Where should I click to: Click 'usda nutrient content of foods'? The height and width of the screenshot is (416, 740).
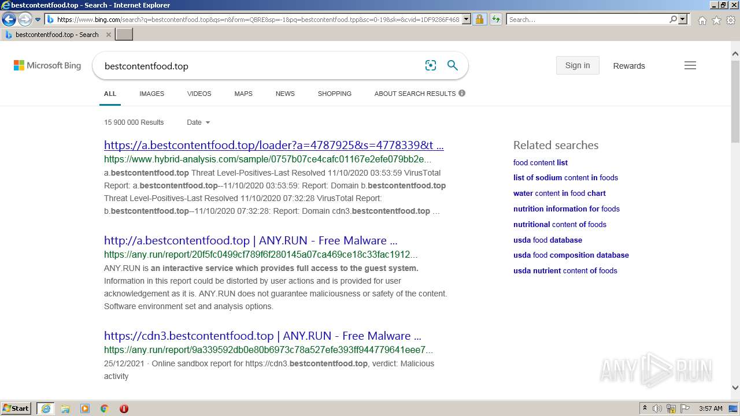(565, 270)
